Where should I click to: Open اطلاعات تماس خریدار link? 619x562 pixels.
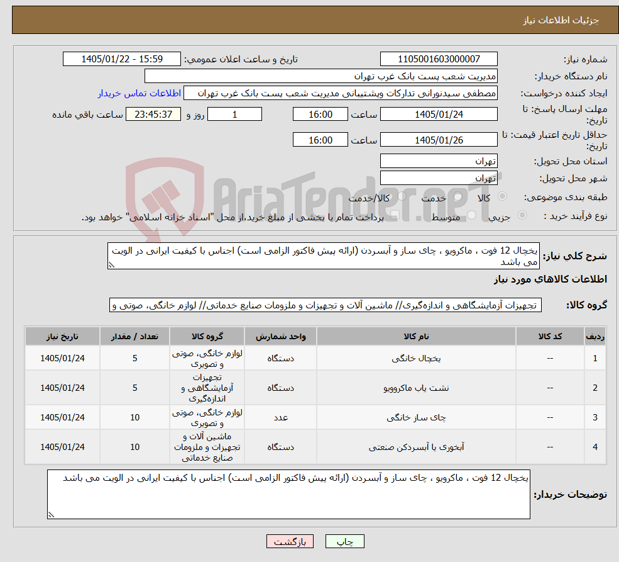coord(140,93)
